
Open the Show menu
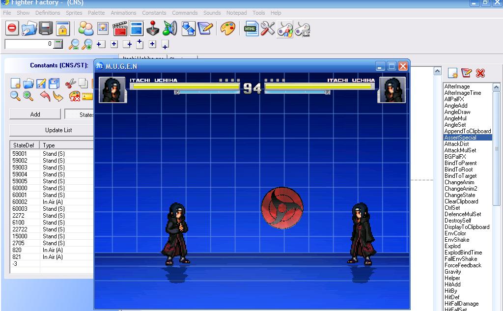click(23, 13)
